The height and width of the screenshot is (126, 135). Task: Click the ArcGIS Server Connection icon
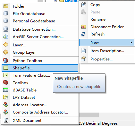[x=6, y=37]
